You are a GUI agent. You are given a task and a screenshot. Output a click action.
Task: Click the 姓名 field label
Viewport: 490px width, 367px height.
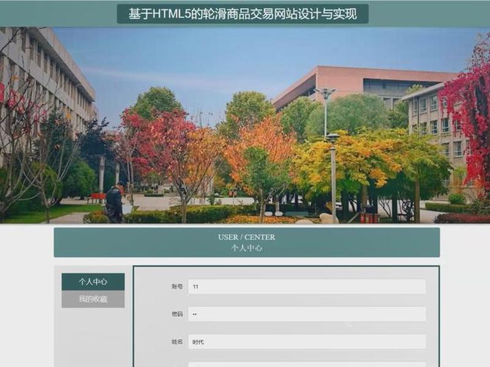177,342
